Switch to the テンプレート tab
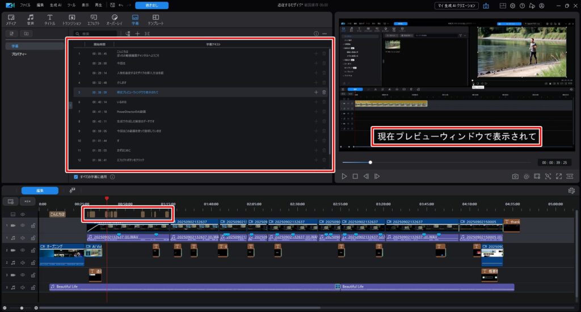 pyautogui.click(x=155, y=20)
